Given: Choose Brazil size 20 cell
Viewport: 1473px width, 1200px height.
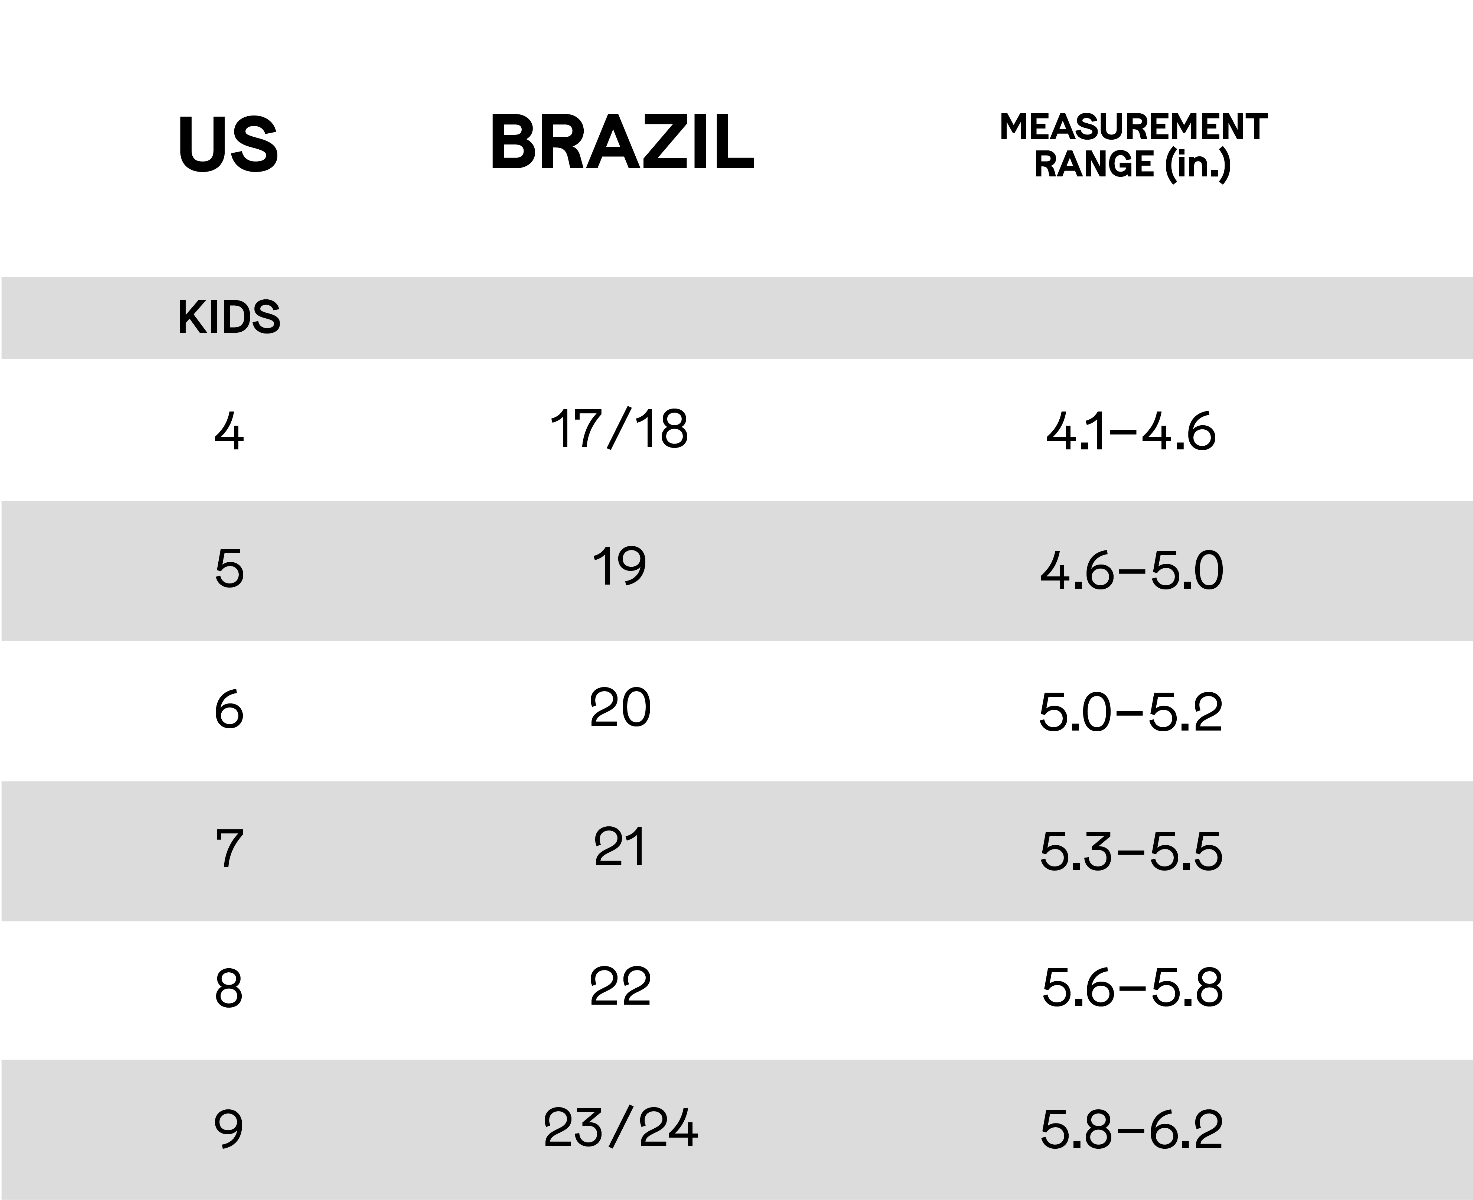Looking at the screenshot, I should coord(620,707).
